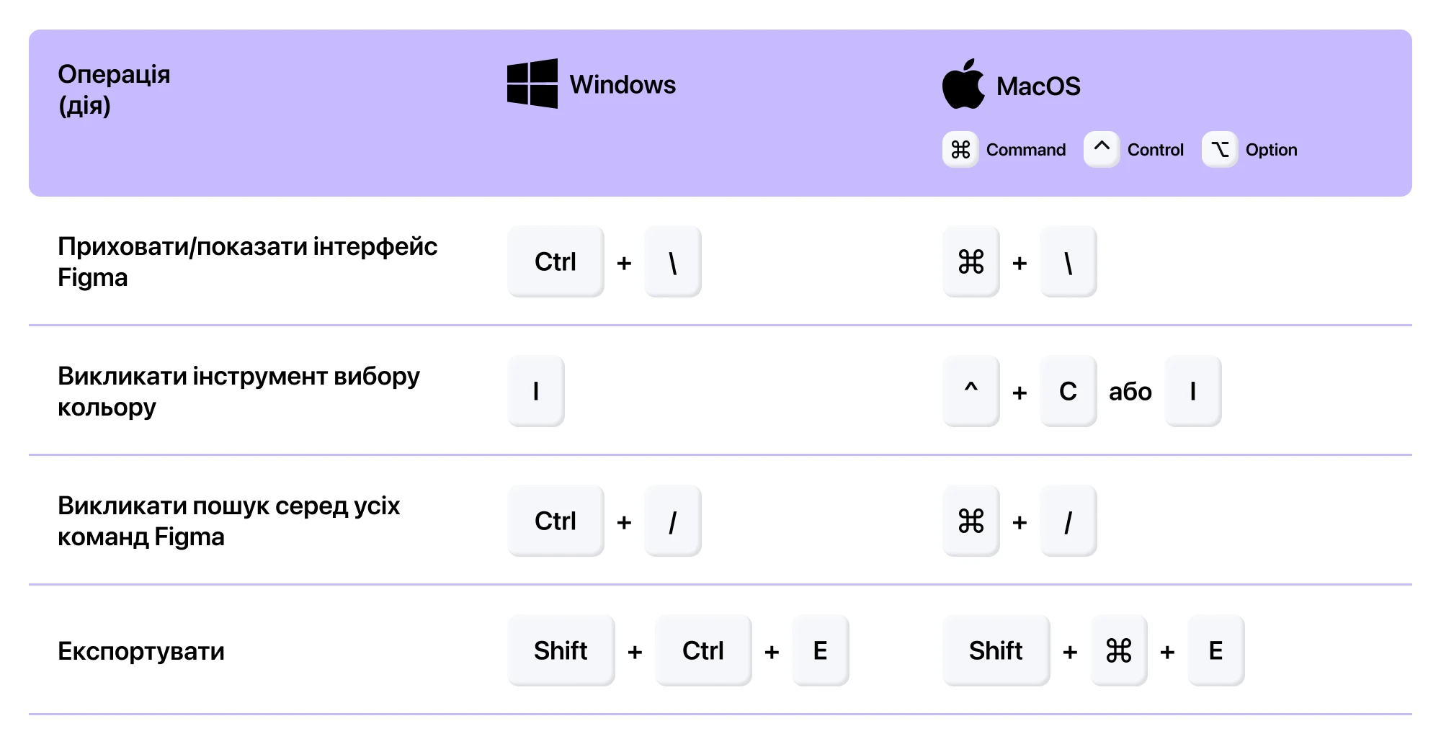Screen dimensions: 1441x744
Task: Click the C key in the MacOS column
Action: click(1069, 391)
